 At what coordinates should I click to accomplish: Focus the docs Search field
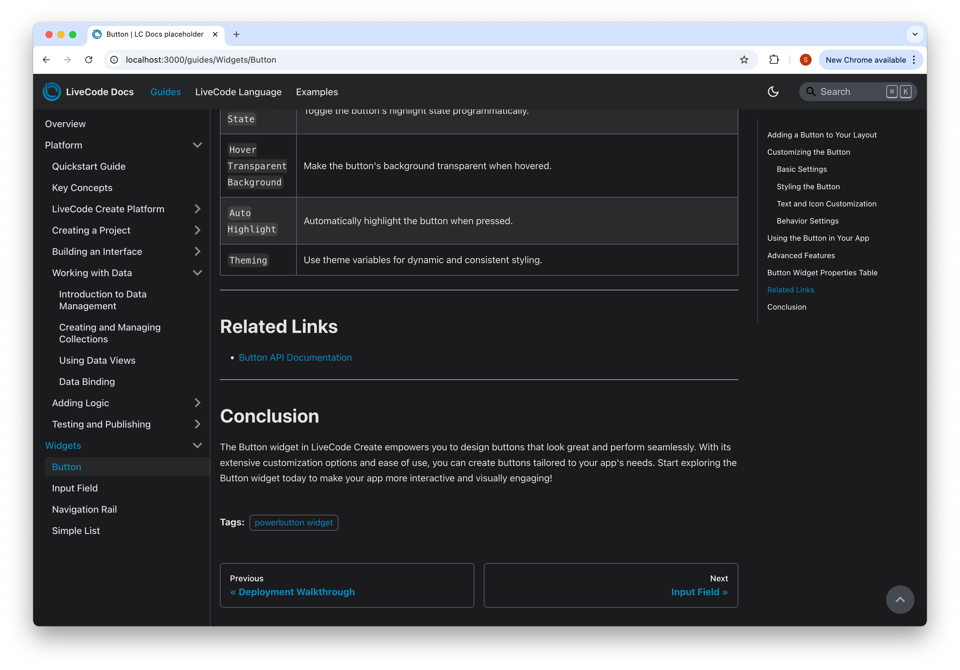click(x=849, y=92)
